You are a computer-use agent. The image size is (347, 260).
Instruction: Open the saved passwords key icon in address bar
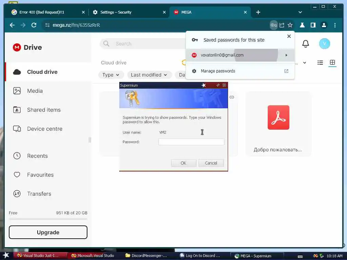pos(273,25)
